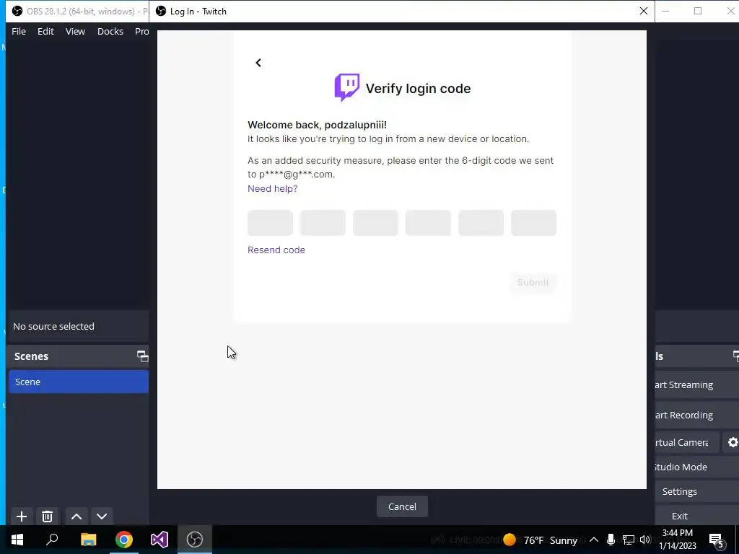Image resolution: width=739 pixels, height=554 pixels.
Task: Open taskbar search magnifier
Action: tap(52, 540)
